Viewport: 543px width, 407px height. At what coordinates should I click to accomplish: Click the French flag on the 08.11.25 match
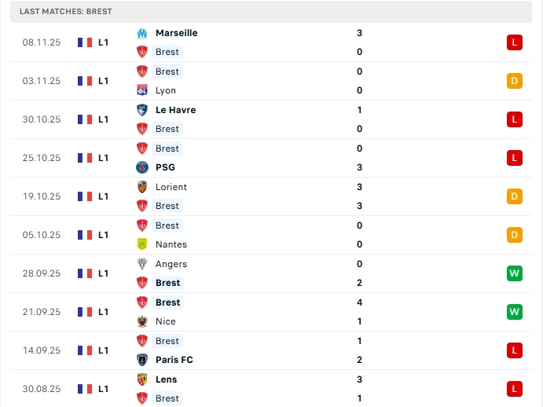85,42
